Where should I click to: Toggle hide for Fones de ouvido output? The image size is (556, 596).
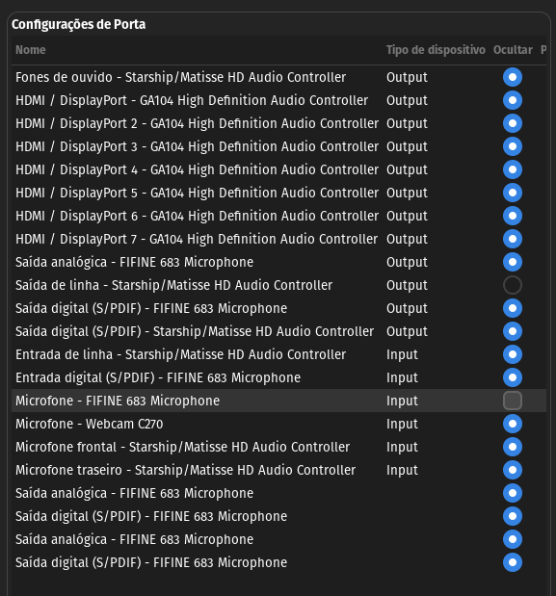tap(513, 77)
